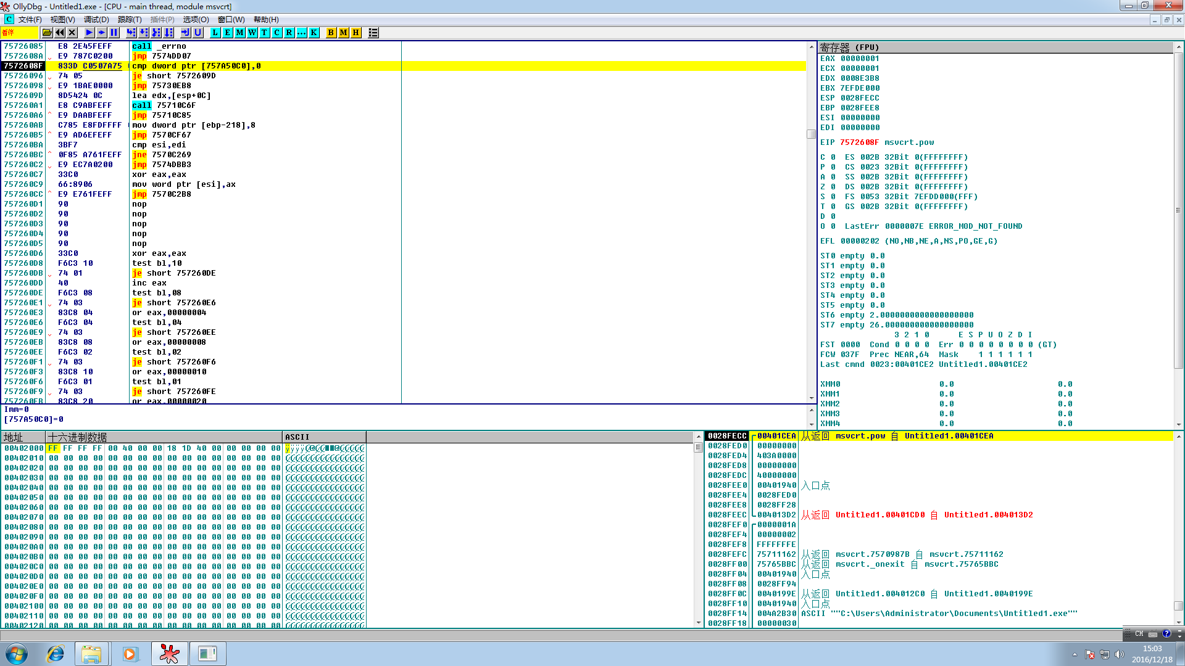
Task: Select dump row at address 00402050
Action: 184,498
